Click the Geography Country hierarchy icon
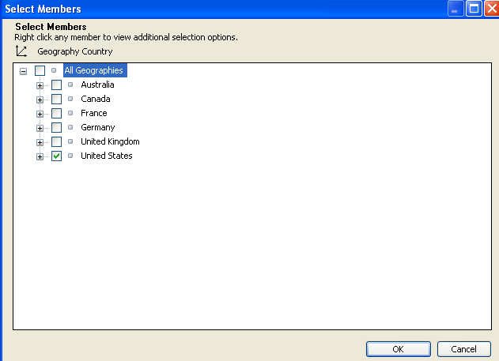The width and height of the screenshot is (499, 361). pos(21,51)
